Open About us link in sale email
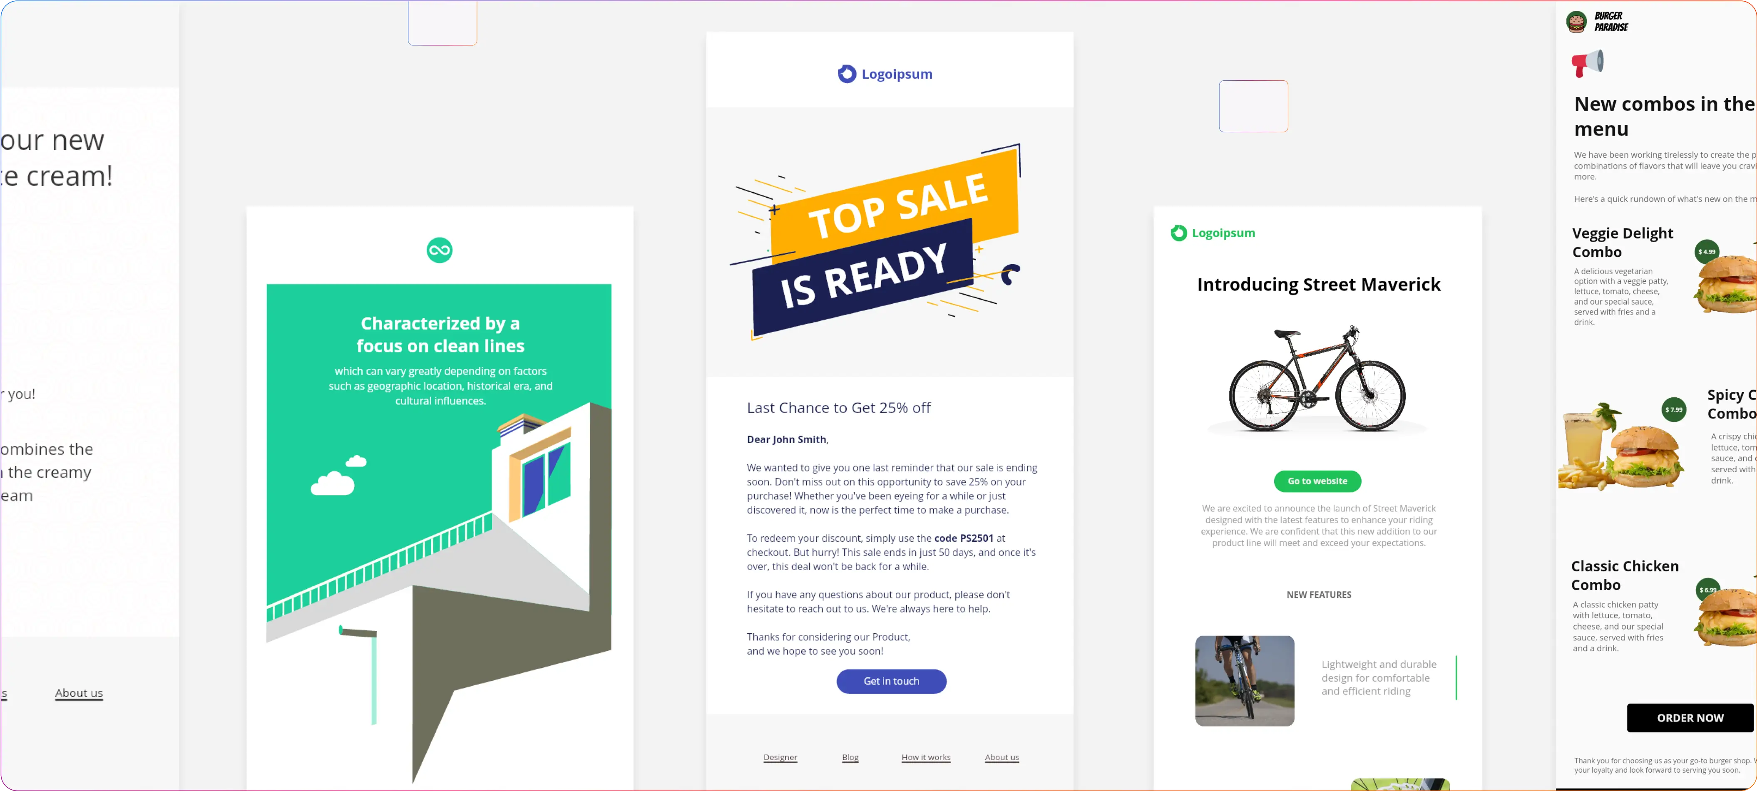Image resolution: width=1757 pixels, height=791 pixels. pos(1001,757)
